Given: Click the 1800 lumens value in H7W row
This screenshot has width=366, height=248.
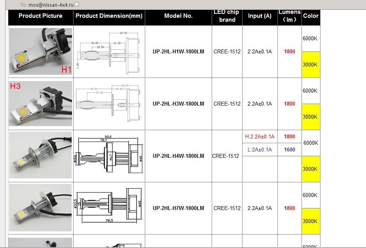Looking at the screenshot, I should click(290, 208).
